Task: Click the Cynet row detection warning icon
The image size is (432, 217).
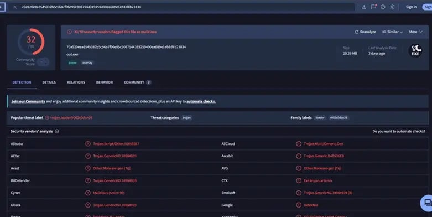Action: [x=87, y=193]
